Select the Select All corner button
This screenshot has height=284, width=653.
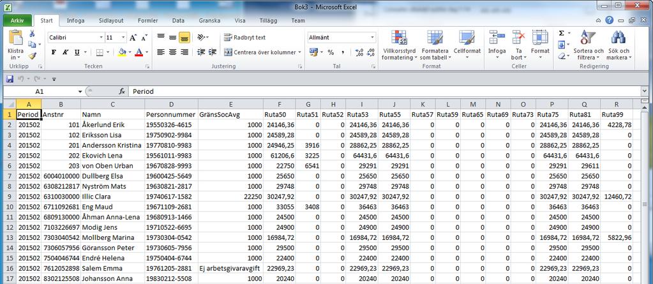pyautogui.click(x=10, y=103)
